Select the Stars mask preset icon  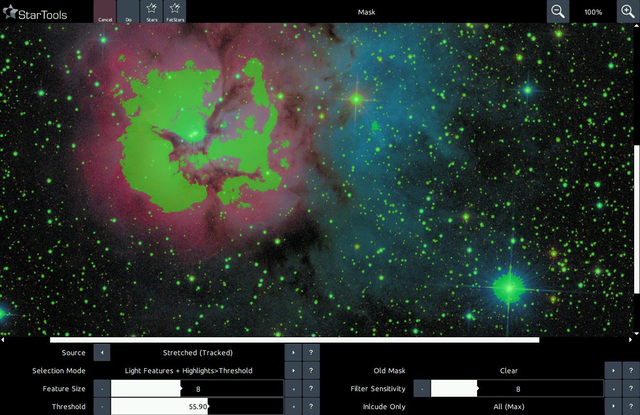(152, 12)
